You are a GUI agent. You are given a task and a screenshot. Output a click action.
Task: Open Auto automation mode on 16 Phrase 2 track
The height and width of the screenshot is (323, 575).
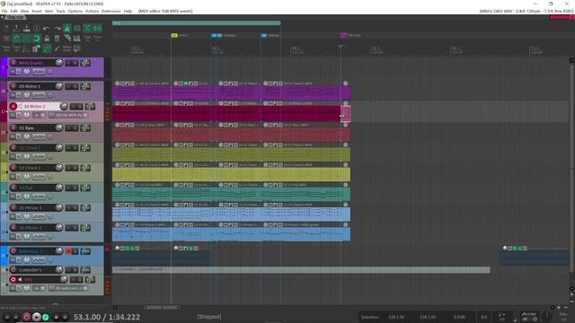pyautogui.click(x=39, y=237)
